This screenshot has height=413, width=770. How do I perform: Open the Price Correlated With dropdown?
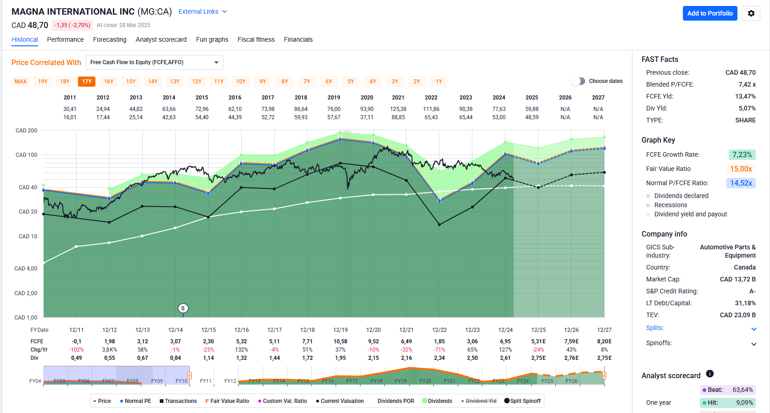point(155,62)
